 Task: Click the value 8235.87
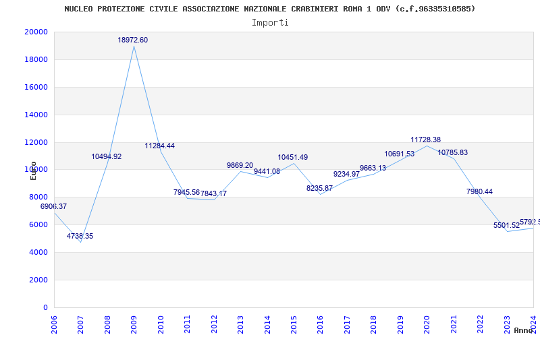[319, 189]
